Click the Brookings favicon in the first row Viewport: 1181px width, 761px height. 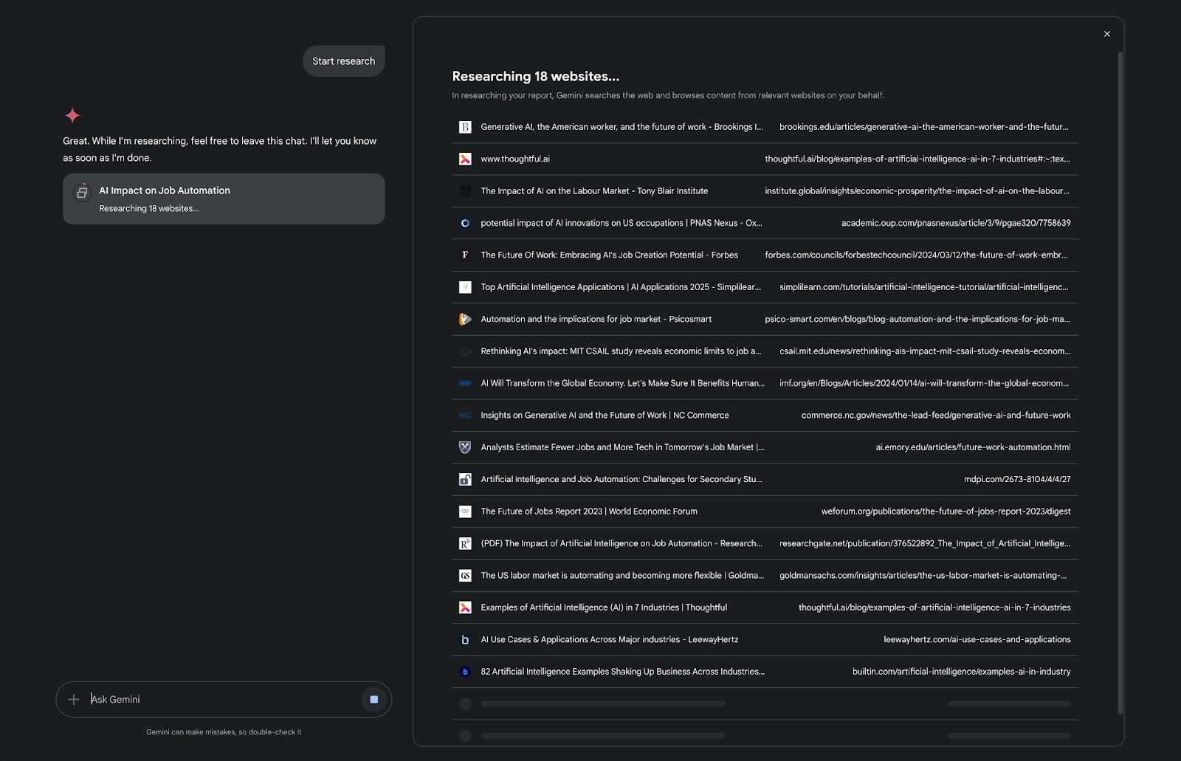pos(465,127)
